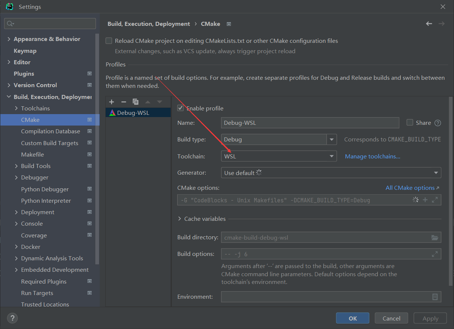The width and height of the screenshot is (454, 329).
Task: Expand Toolchains node
Action: click(16, 108)
